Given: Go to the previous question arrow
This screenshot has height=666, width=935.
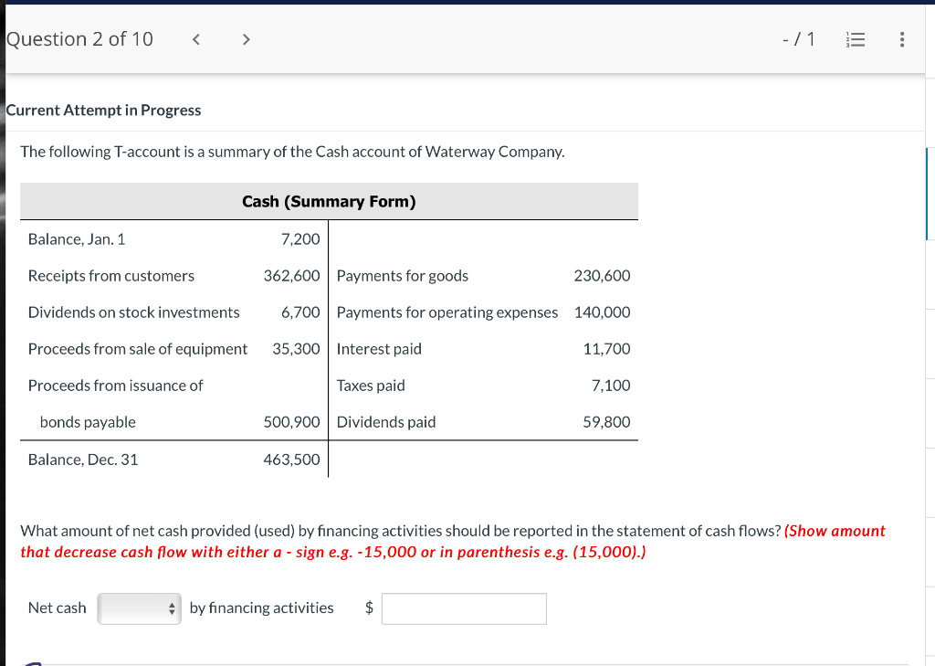Looking at the screenshot, I should coord(195,40).
